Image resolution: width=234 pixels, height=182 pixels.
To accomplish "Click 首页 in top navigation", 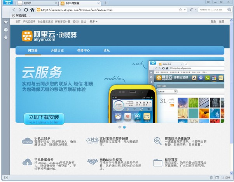I will [x=18, y=22].
